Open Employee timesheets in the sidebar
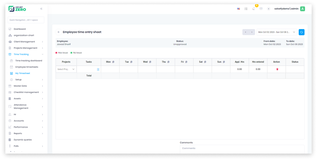 pyautogui.click(x=26, y=67)
